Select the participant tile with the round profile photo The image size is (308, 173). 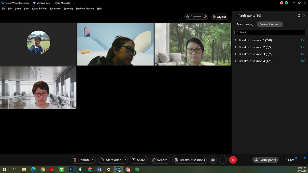pyautogui.click(x=38, y=44)
